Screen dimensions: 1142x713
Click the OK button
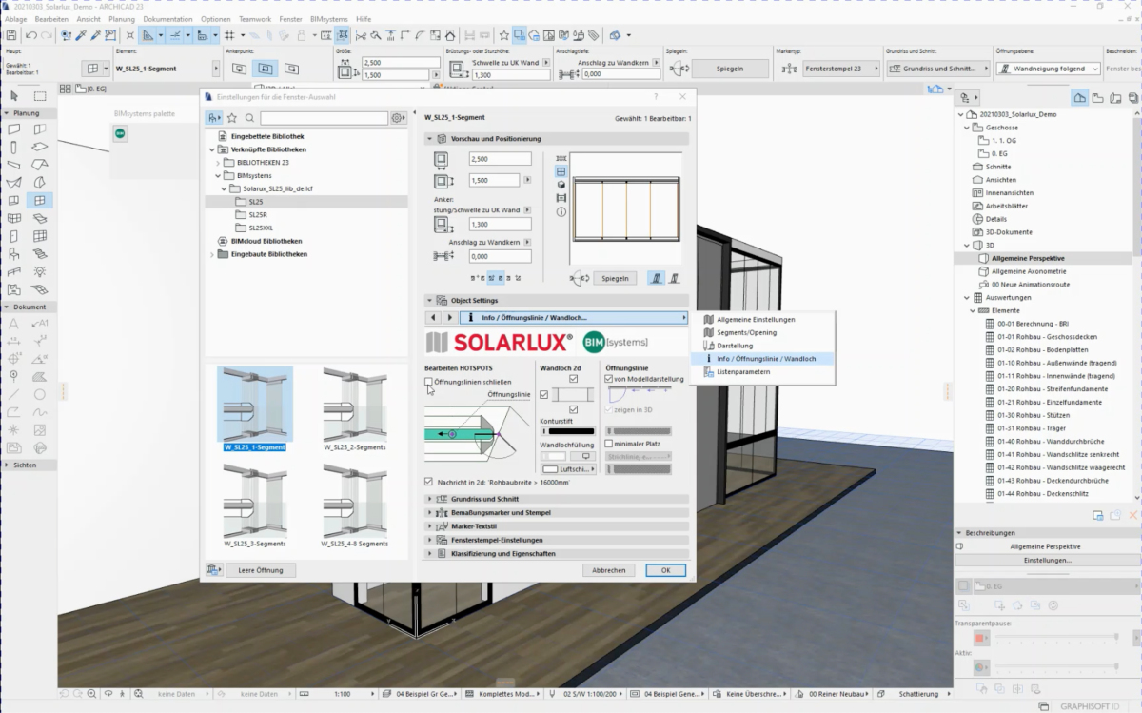tap(665, 570)
